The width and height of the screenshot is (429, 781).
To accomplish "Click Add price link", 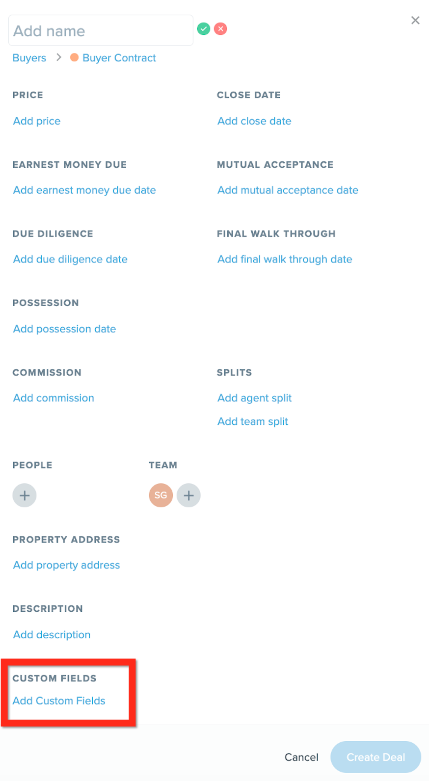I will click(37, 121).
